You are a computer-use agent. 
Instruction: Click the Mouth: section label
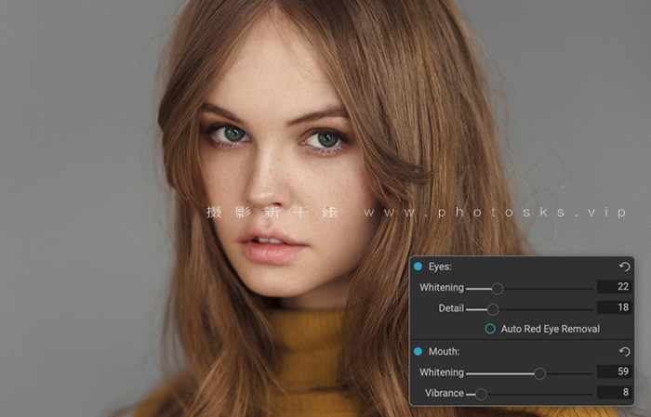444,351
